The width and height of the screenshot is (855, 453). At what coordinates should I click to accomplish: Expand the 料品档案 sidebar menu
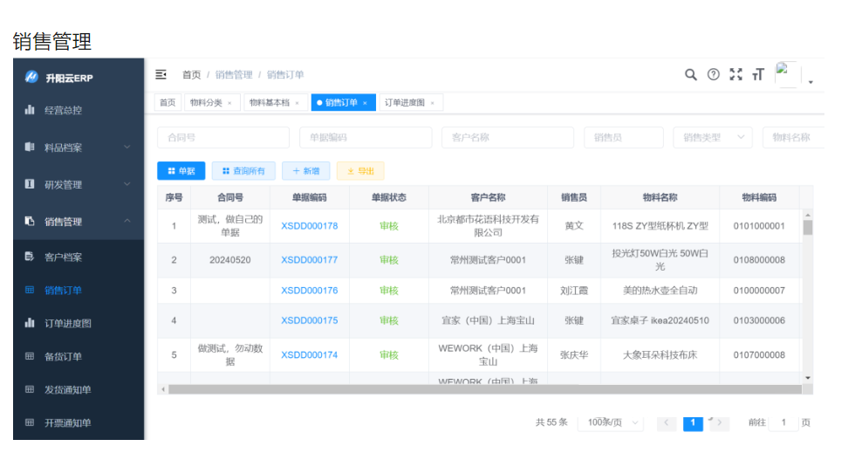point(77,148)
